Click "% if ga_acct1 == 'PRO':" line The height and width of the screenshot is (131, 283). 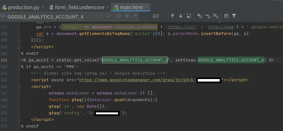tap(50, 67)
